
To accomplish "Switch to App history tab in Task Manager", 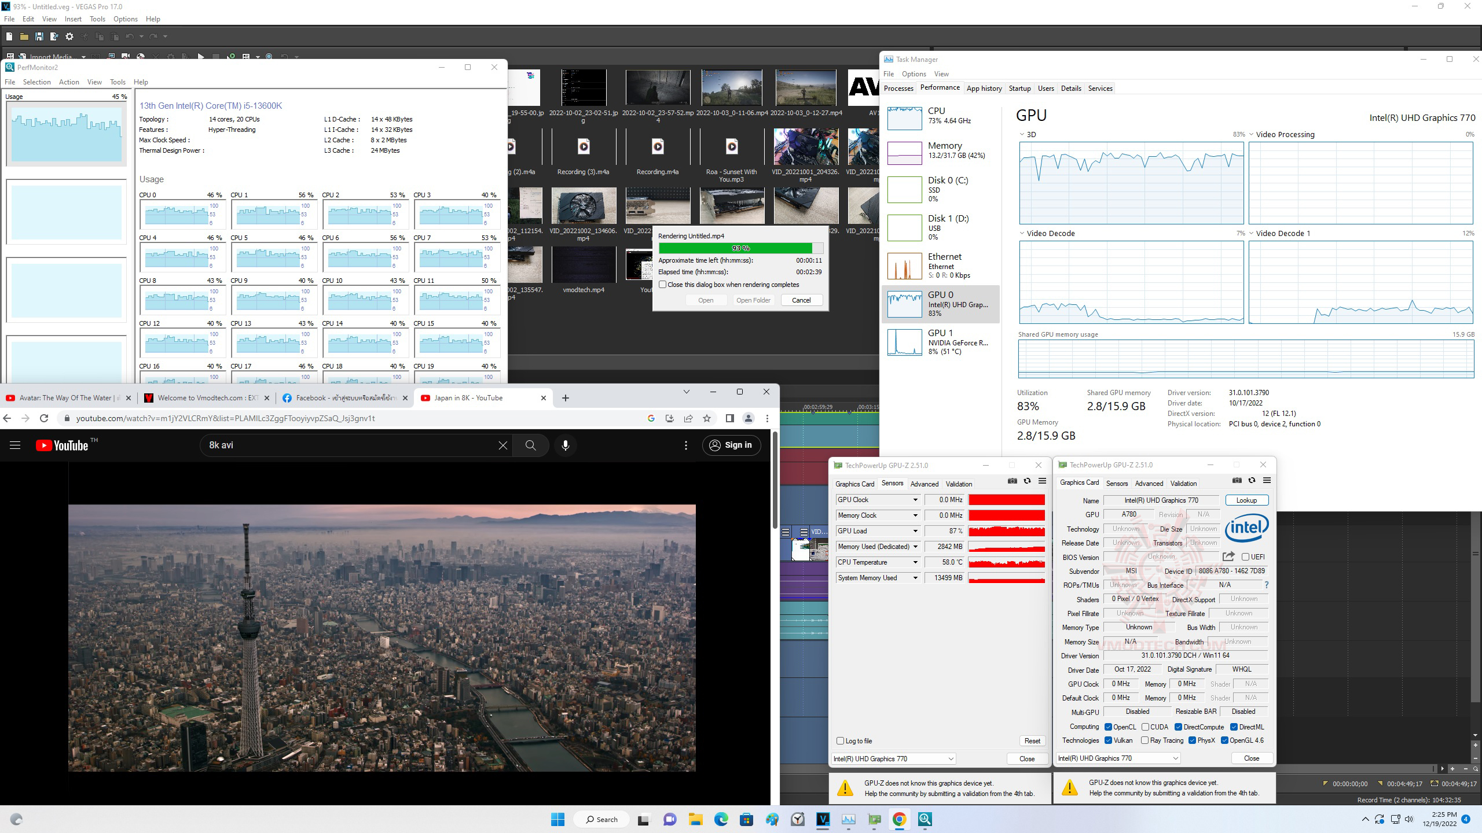I will click(x=984, y=89).
